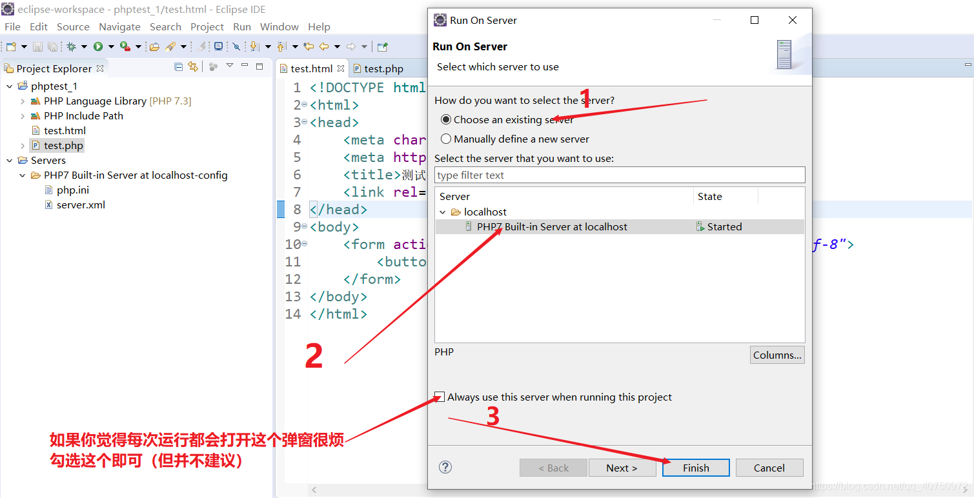Click the Open Terminal monitor icon
974x498 pixels.
218,46
